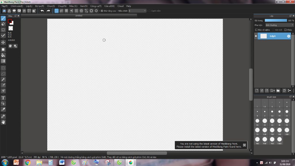Open Lớp1 layer settings gear
295x166 pixels.
click(289, 36)
